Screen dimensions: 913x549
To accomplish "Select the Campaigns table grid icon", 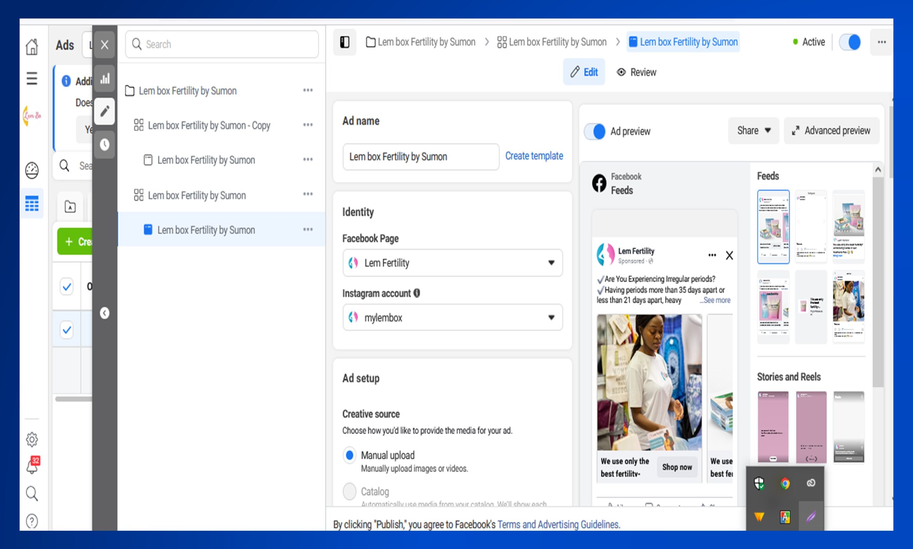I will click(x=32, y=203).
